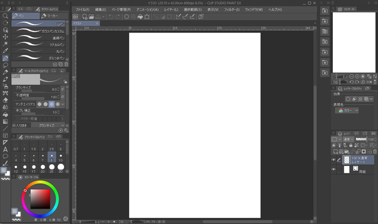The image size is (378, 224).
Task: Toggle visibility of the 用紙 paper layer
Action: tap(334, 170)
